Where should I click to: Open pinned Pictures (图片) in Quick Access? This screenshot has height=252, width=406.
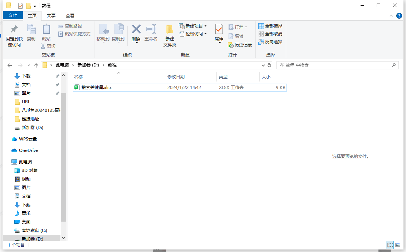pos(26,93)
